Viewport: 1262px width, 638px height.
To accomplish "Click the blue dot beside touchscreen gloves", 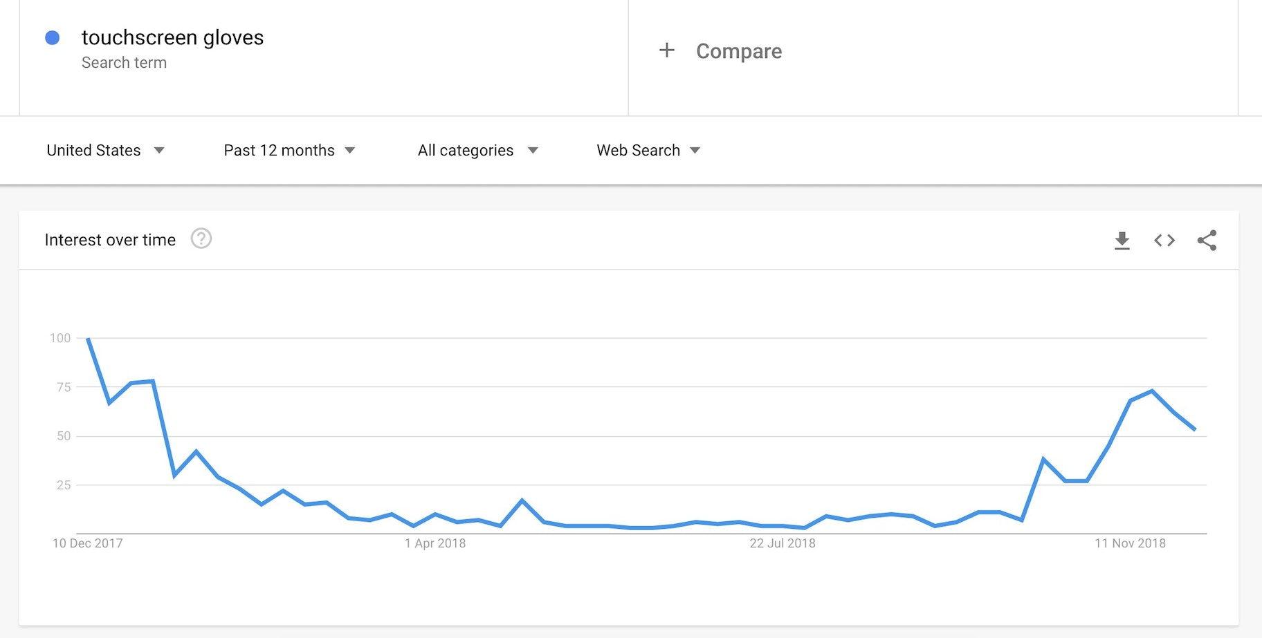I will click(53, 38).
